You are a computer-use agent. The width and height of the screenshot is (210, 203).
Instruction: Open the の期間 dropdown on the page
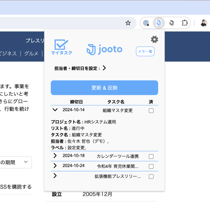coord(16,162)
